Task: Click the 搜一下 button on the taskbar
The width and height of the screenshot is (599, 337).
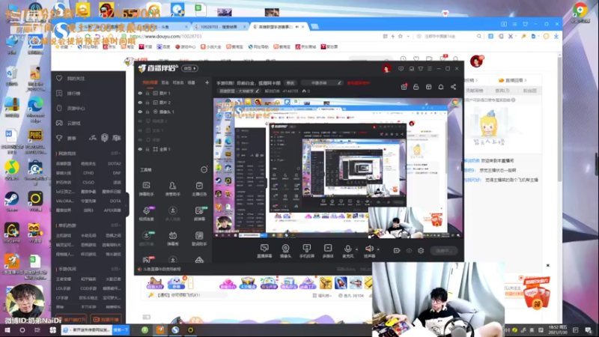Action: pos(121,330)
